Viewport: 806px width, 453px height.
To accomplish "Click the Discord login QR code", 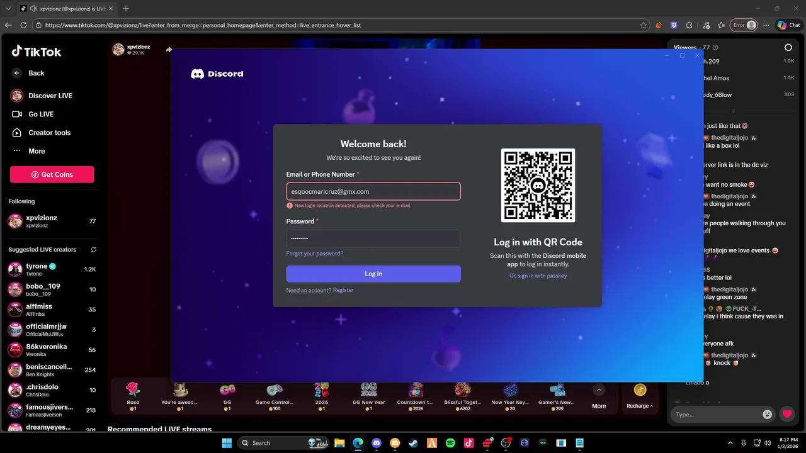I will coord(538,185).
